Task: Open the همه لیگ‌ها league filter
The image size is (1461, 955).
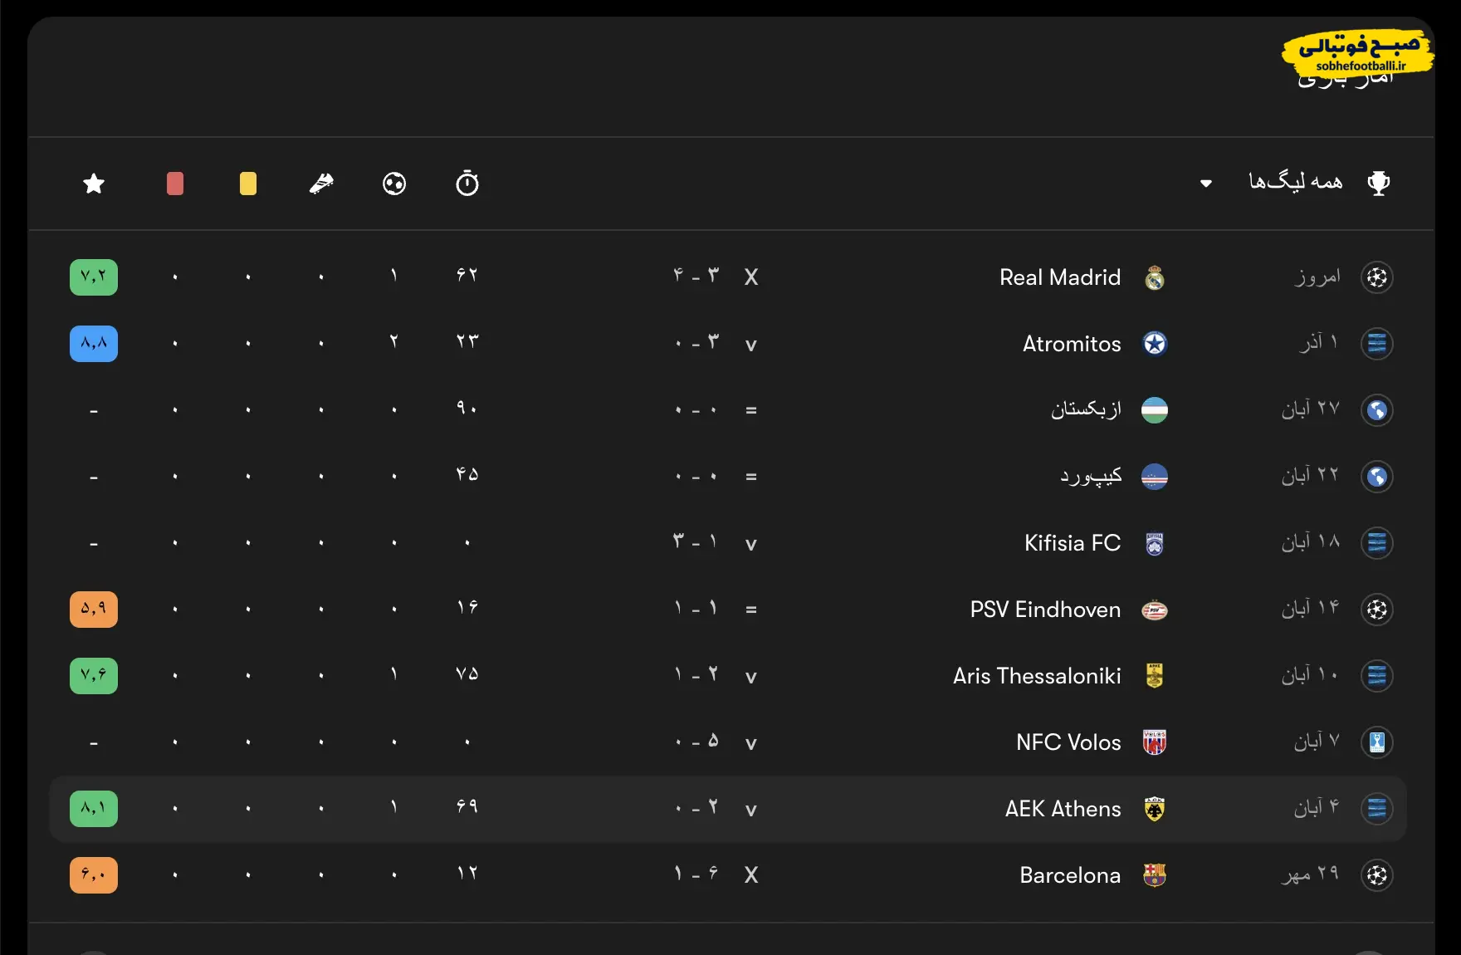Action: 1295,182
